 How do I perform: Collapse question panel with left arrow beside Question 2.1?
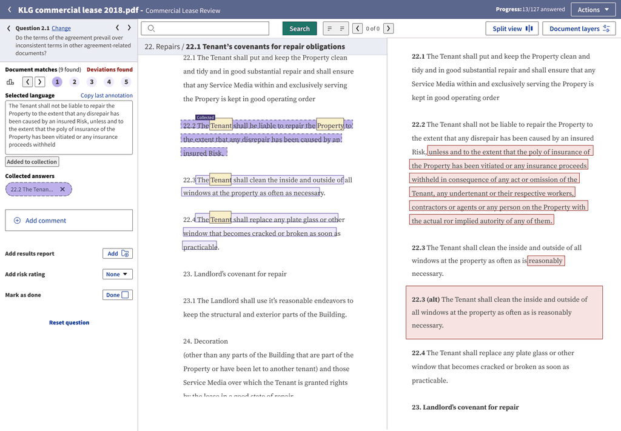pos(8,28)
